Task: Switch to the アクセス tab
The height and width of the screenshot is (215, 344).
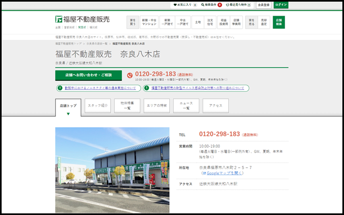Action: 216,106
